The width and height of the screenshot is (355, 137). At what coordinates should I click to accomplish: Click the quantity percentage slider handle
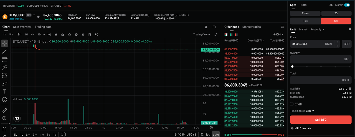click(292, 66)
